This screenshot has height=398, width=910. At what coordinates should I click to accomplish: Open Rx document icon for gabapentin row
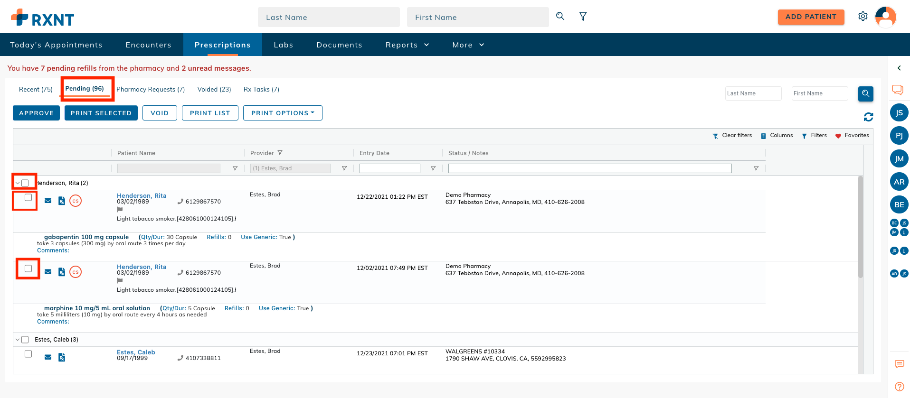[62, 201]
